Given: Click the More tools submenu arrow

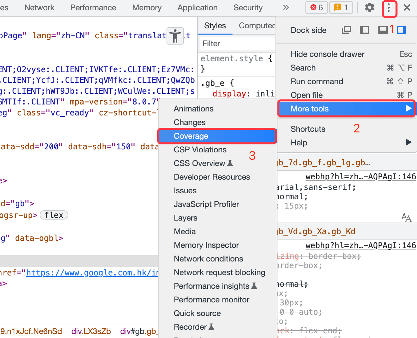Looking at the screenshot, I should [x=409, y=108].
